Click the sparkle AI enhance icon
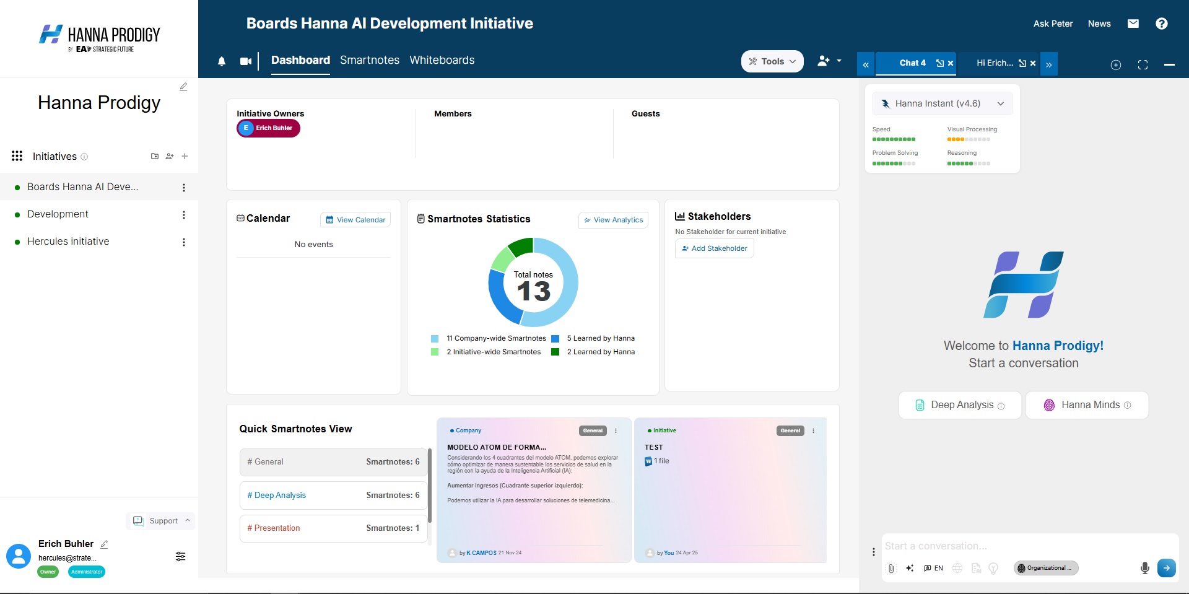This screenshot has width=1189, height=594. [910, 568]
